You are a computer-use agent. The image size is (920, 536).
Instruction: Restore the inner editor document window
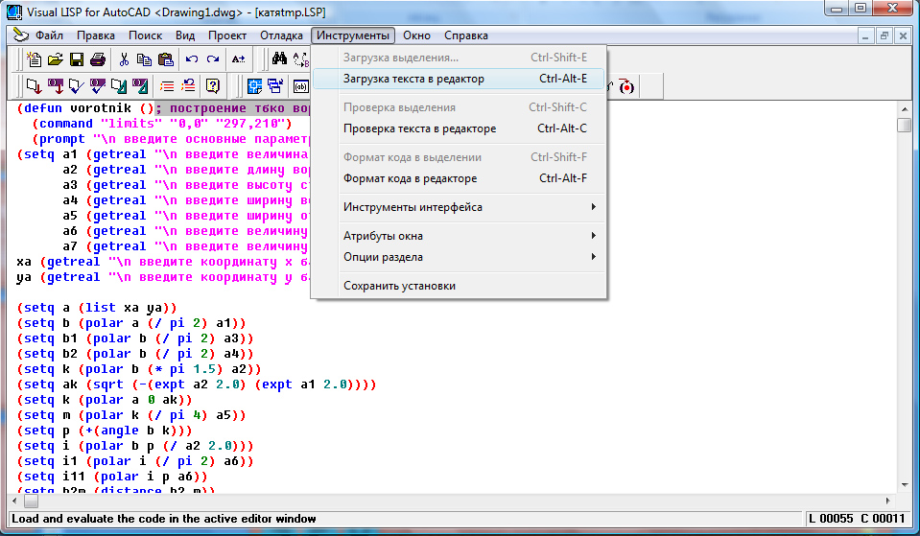tap(885, 35)
